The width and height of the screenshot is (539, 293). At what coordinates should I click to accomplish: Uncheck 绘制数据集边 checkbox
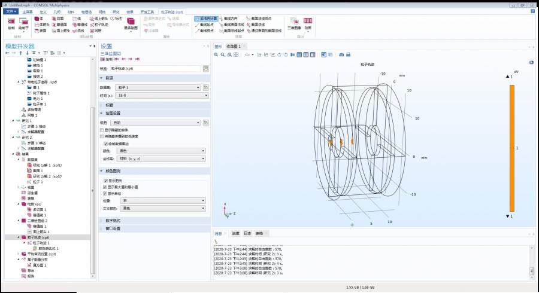click(x=106, y=144)
